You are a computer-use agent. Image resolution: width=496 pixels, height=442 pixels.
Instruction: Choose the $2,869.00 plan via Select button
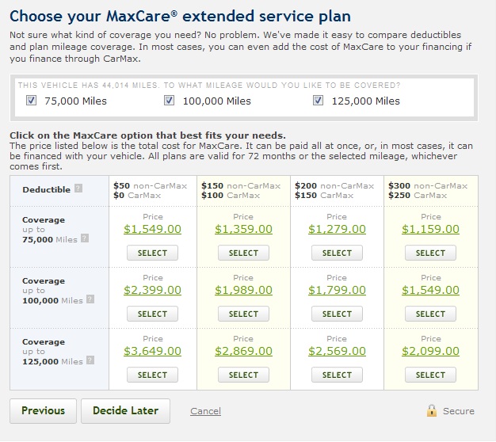pyautogui.click(x=243, y=375)
